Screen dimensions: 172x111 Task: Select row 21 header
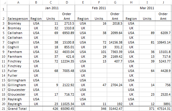(x=4, y=109)
